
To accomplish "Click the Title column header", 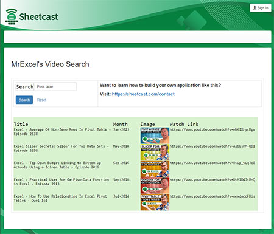I will 21,124.
